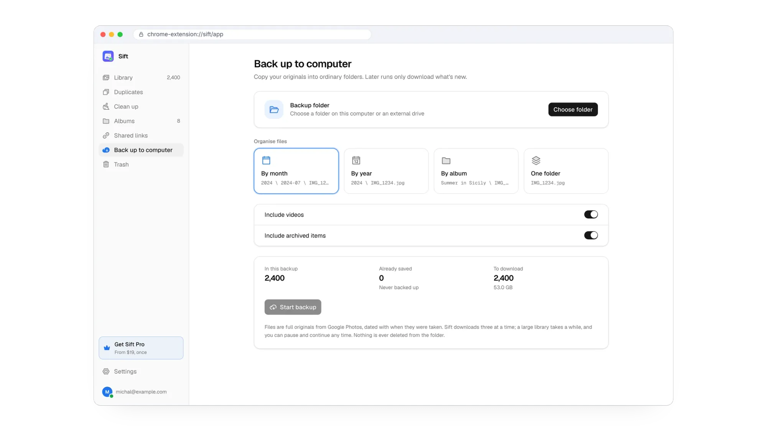Click the Albums folder icon in sidebar
This screenshot has width=767, height=431.
click(x=106, y=121)
